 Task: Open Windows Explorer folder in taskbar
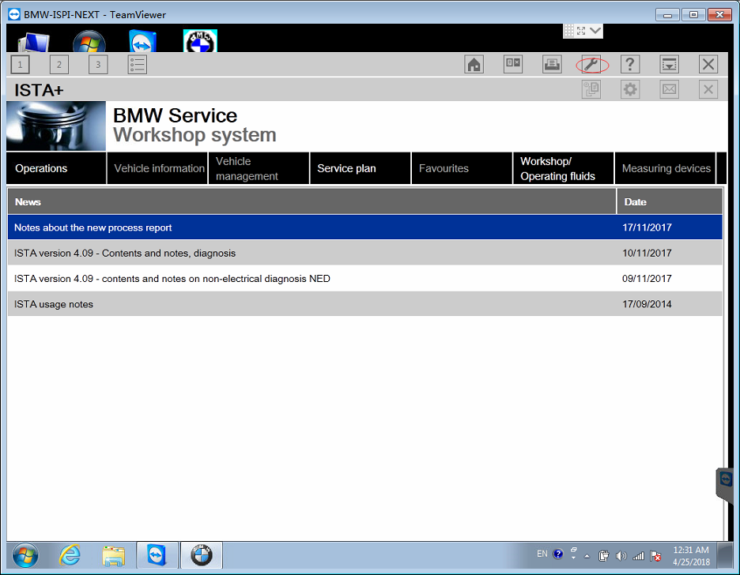(113, 556)
